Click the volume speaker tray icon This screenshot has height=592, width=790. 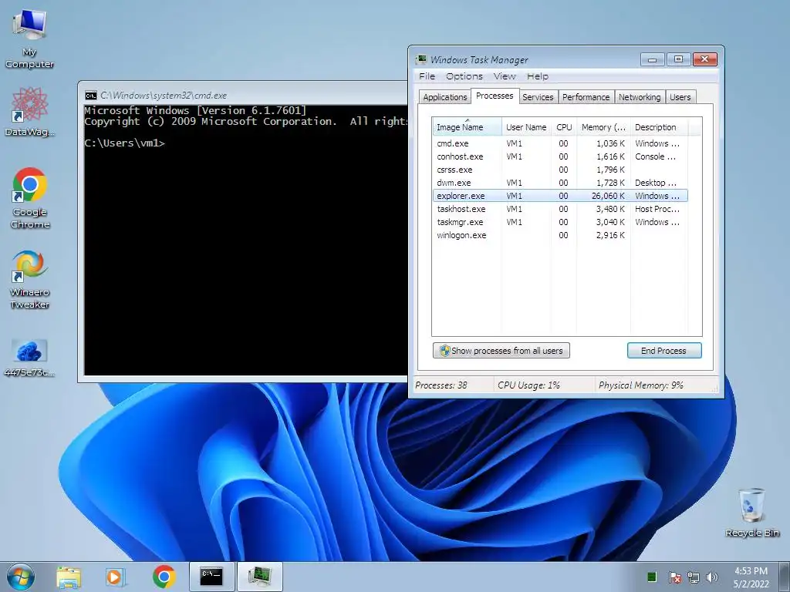pos(711,577)
